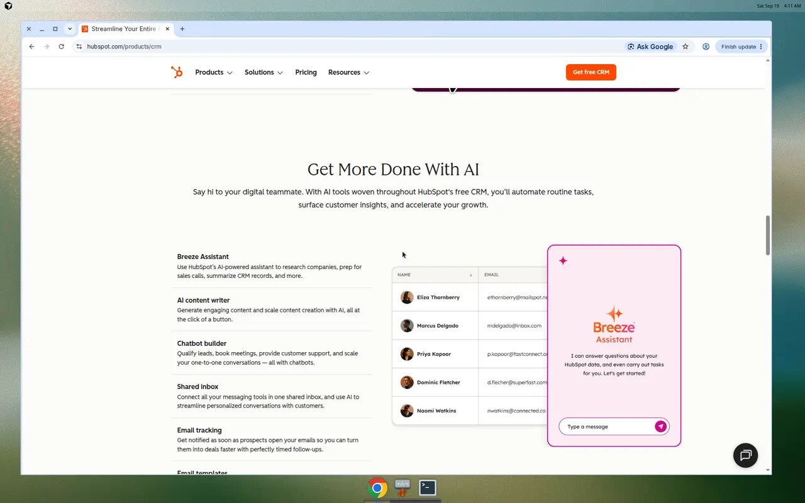The height and width of the screenshot is (503, 805).
Task: Open the terminal from the dock
Action: (x=428, y=487)
